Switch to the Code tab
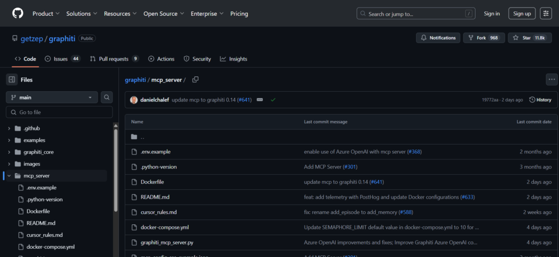Image resolution: width=559 pixels, height=257 pixels. point(25,59)
